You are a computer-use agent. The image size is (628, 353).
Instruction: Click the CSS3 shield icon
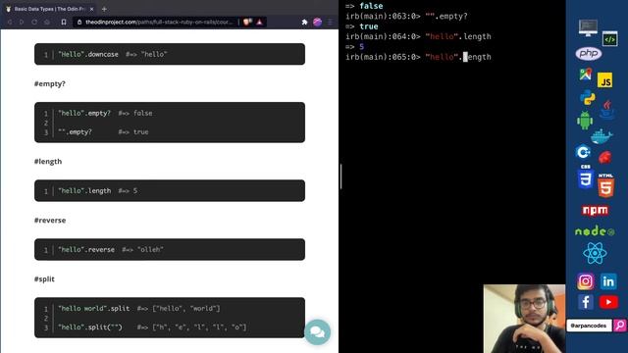585,176
